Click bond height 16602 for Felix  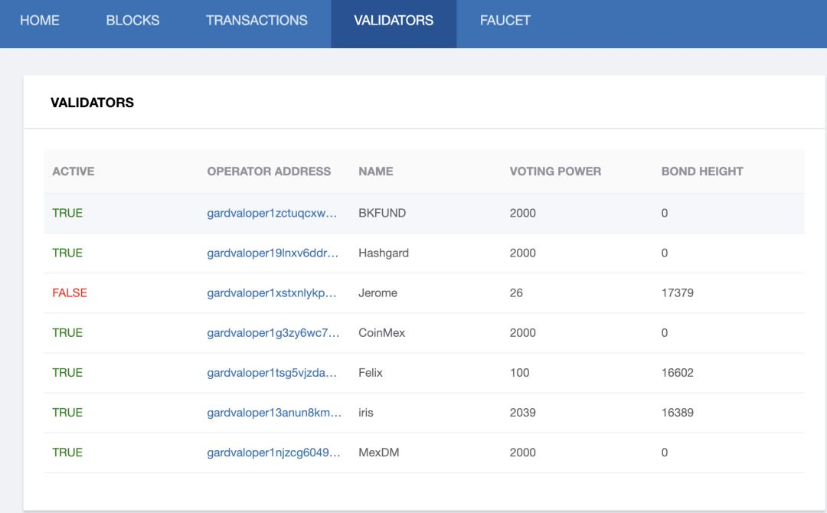(x=677, y=373)
